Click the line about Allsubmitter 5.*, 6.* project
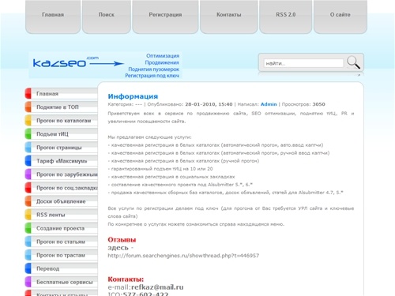The height and width of the screenshot is (296, 395). [x=180, y=185]
